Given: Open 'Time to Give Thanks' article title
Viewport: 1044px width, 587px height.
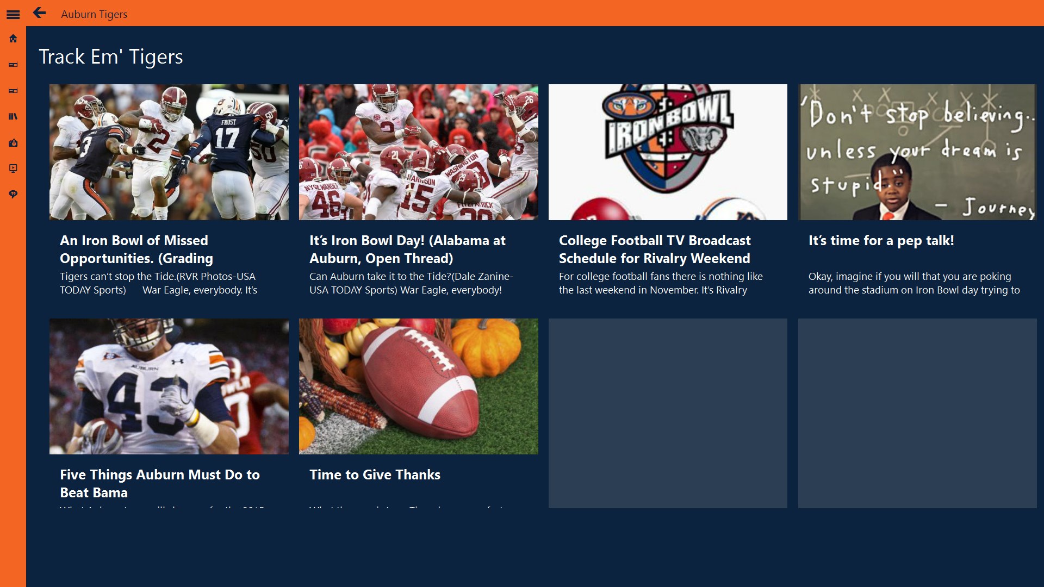Looking at the screenshot, I should (x=375, y=474).
